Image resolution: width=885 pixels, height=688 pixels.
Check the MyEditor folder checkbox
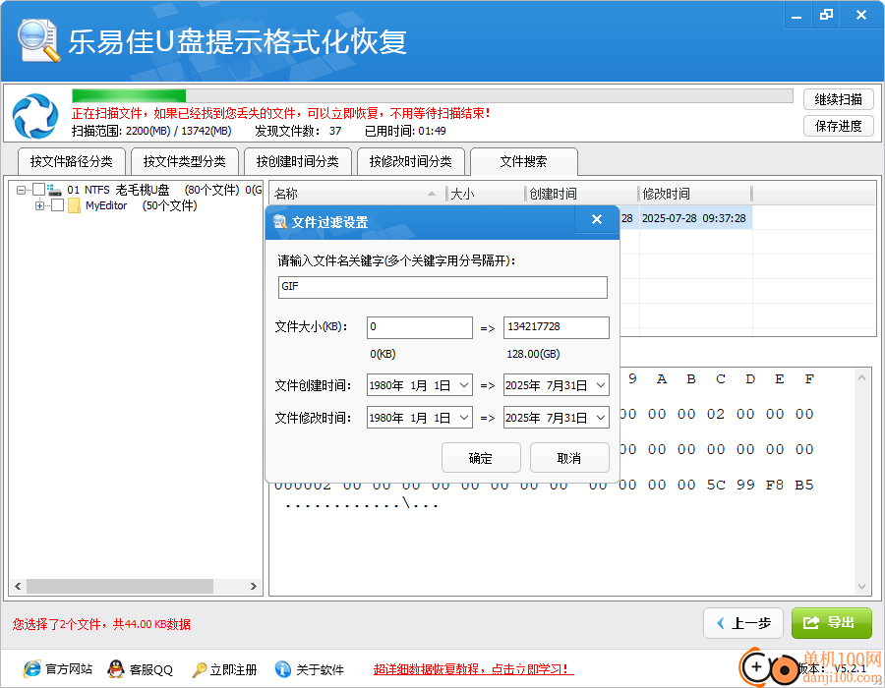(x=58, y=205)
